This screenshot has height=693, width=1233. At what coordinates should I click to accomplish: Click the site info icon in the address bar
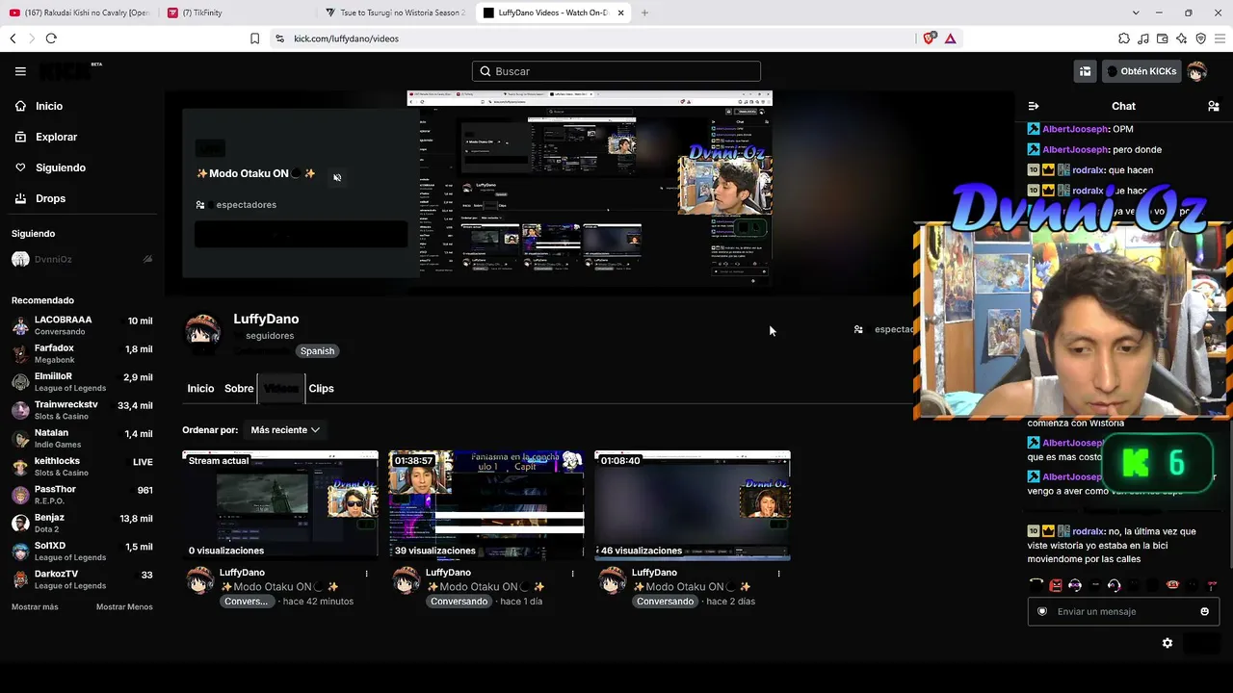279,38
